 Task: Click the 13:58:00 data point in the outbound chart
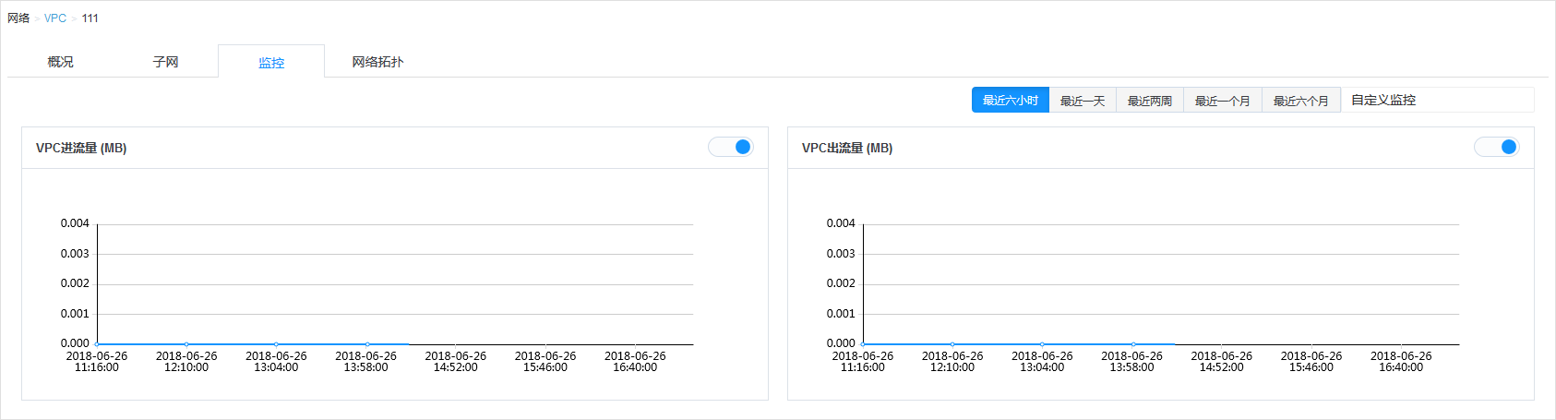pos(1133,344)
